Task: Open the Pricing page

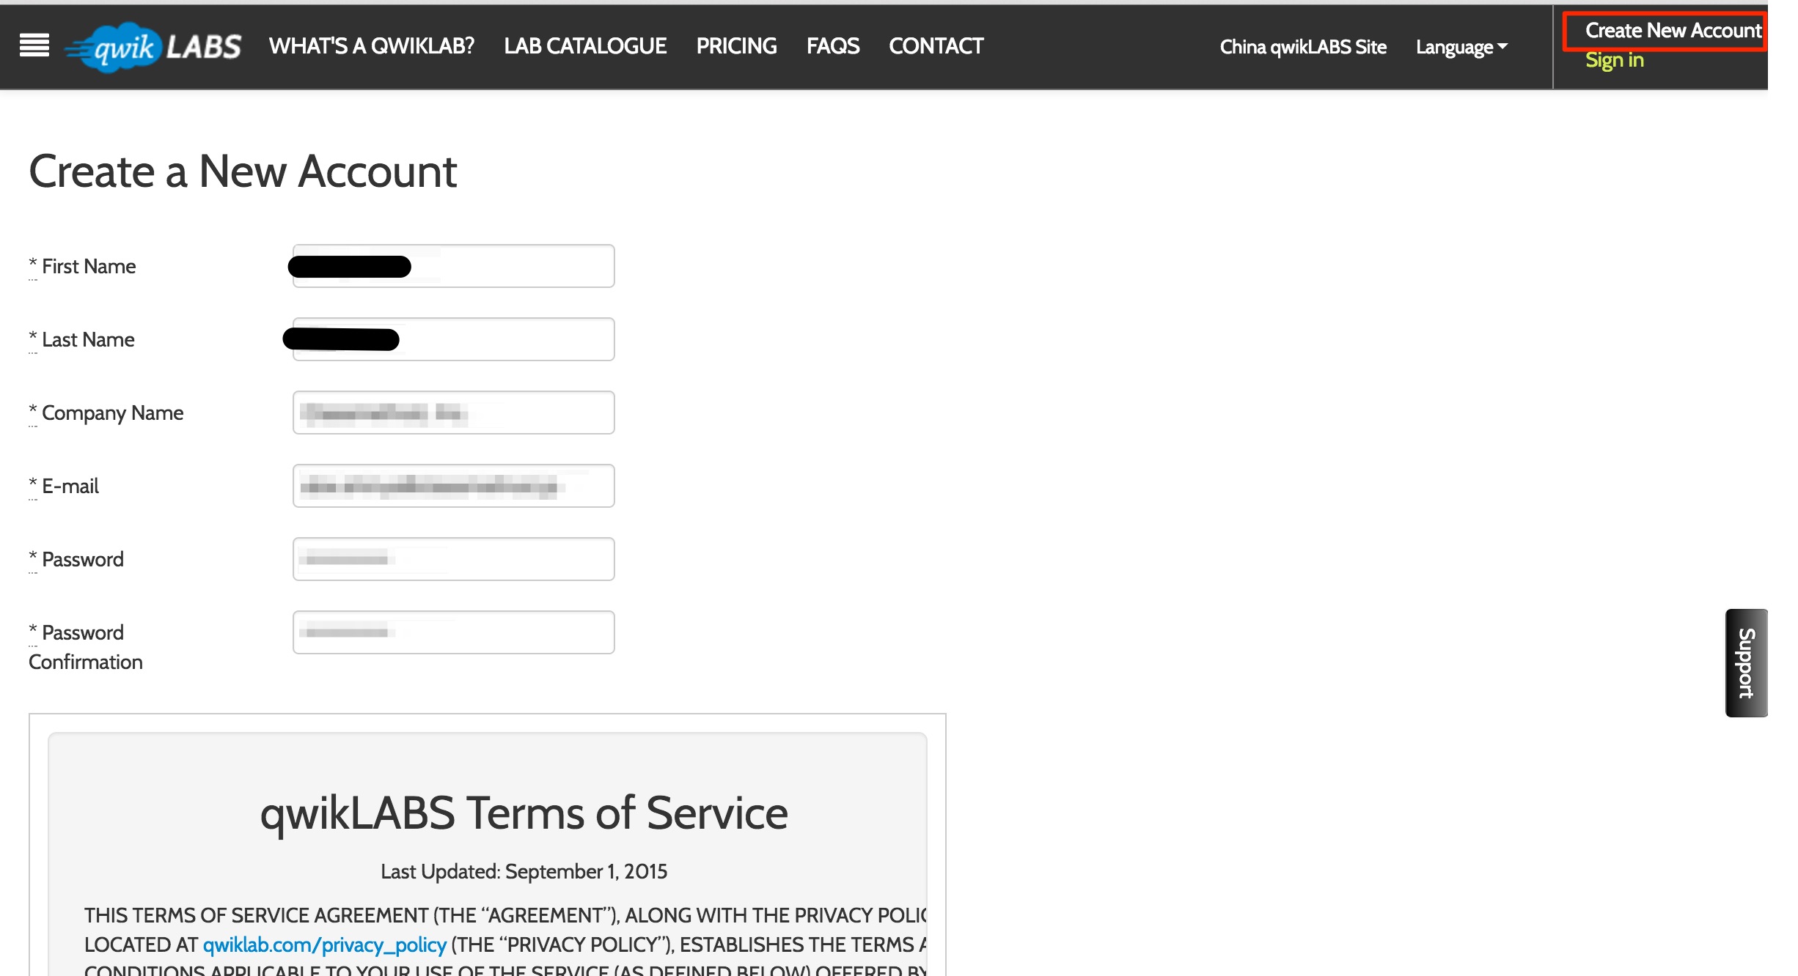Action: pos(736,46)
